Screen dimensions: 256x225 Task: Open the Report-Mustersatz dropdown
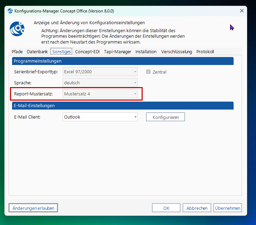100,94
